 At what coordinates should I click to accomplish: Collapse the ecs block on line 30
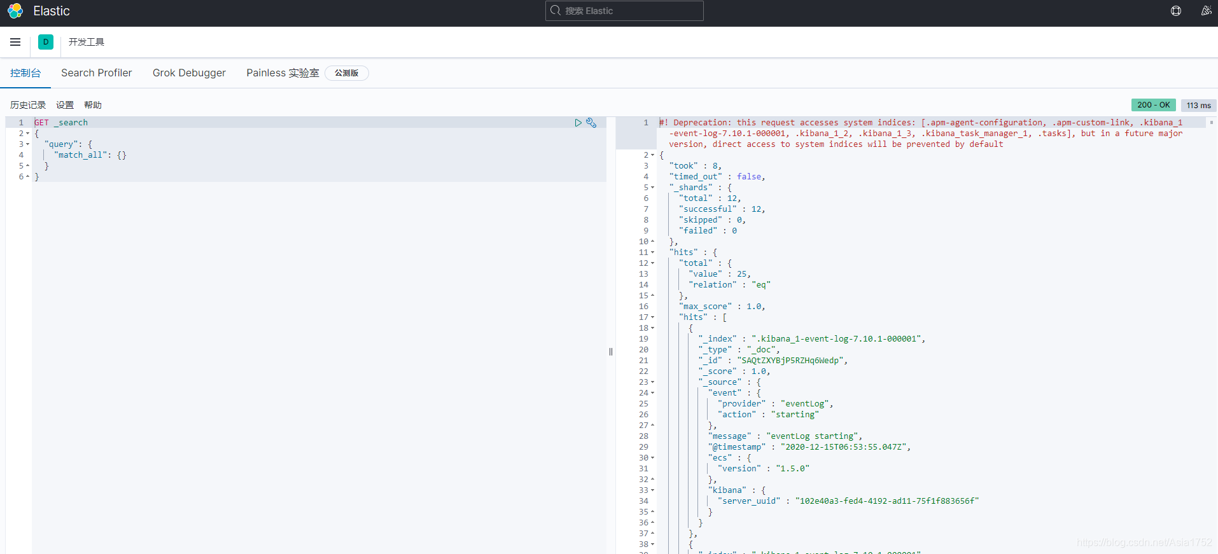[652, 458]
